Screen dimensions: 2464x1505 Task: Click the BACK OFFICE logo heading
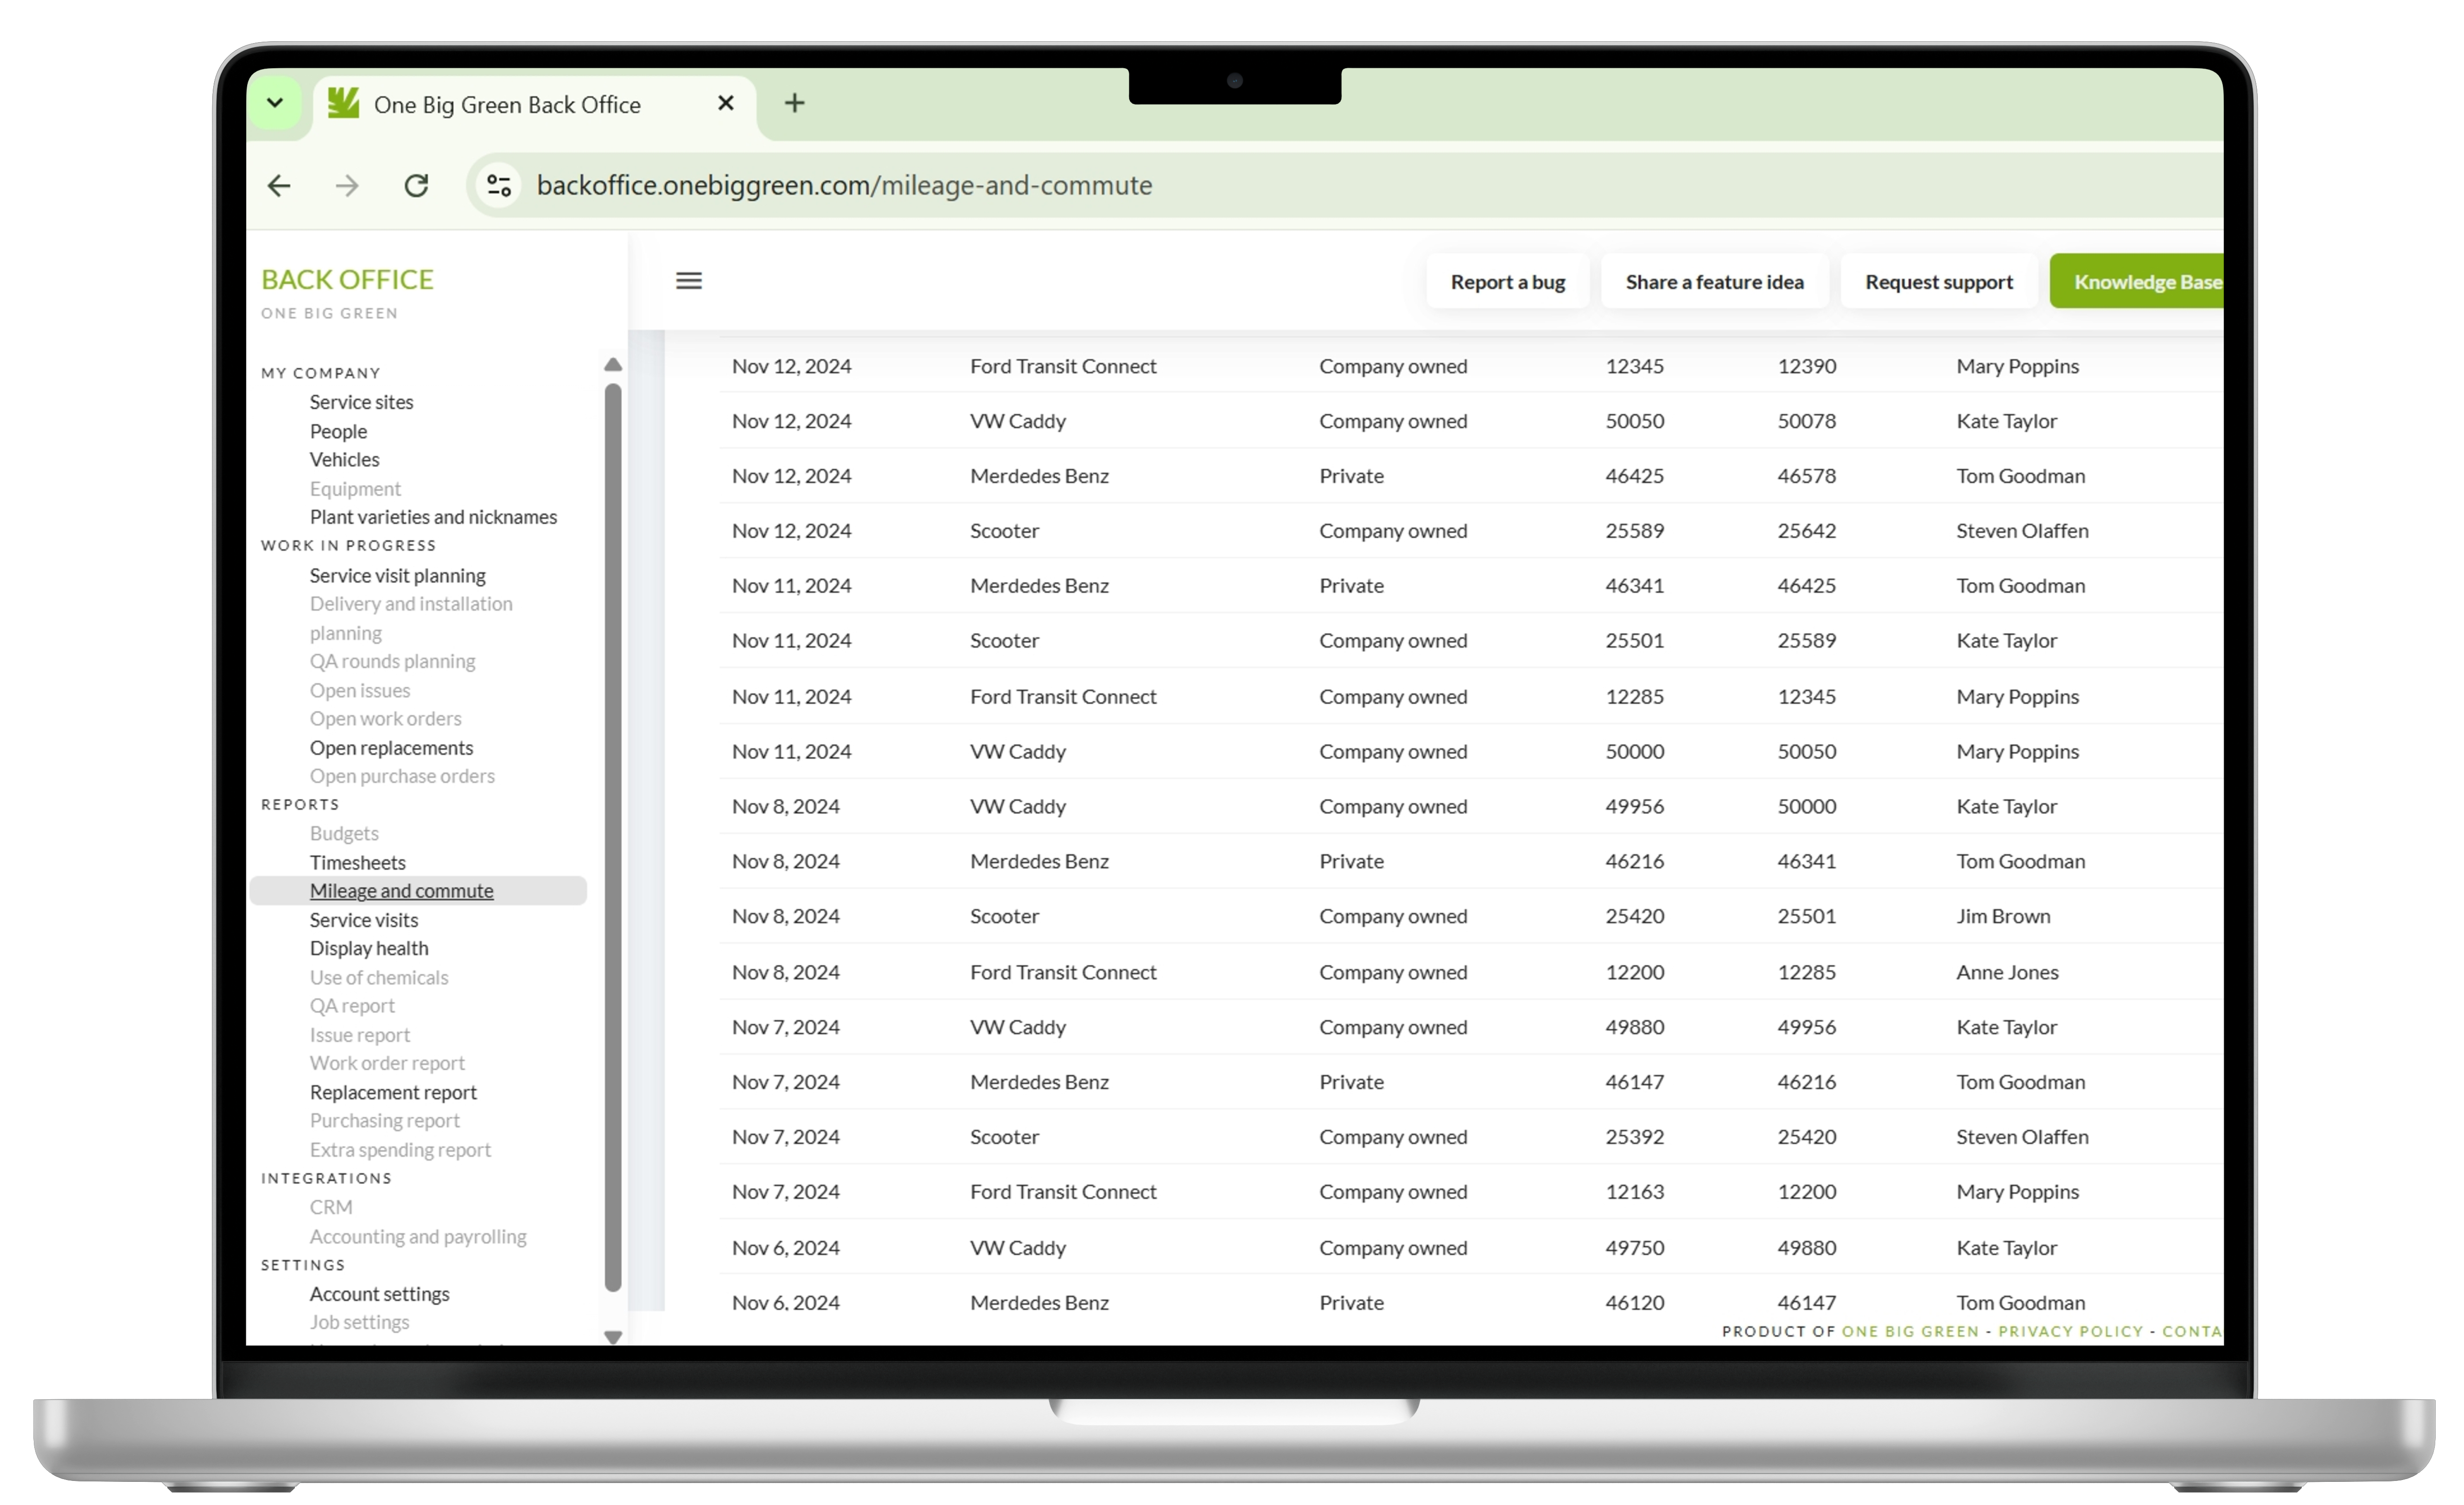pos(347,280)
